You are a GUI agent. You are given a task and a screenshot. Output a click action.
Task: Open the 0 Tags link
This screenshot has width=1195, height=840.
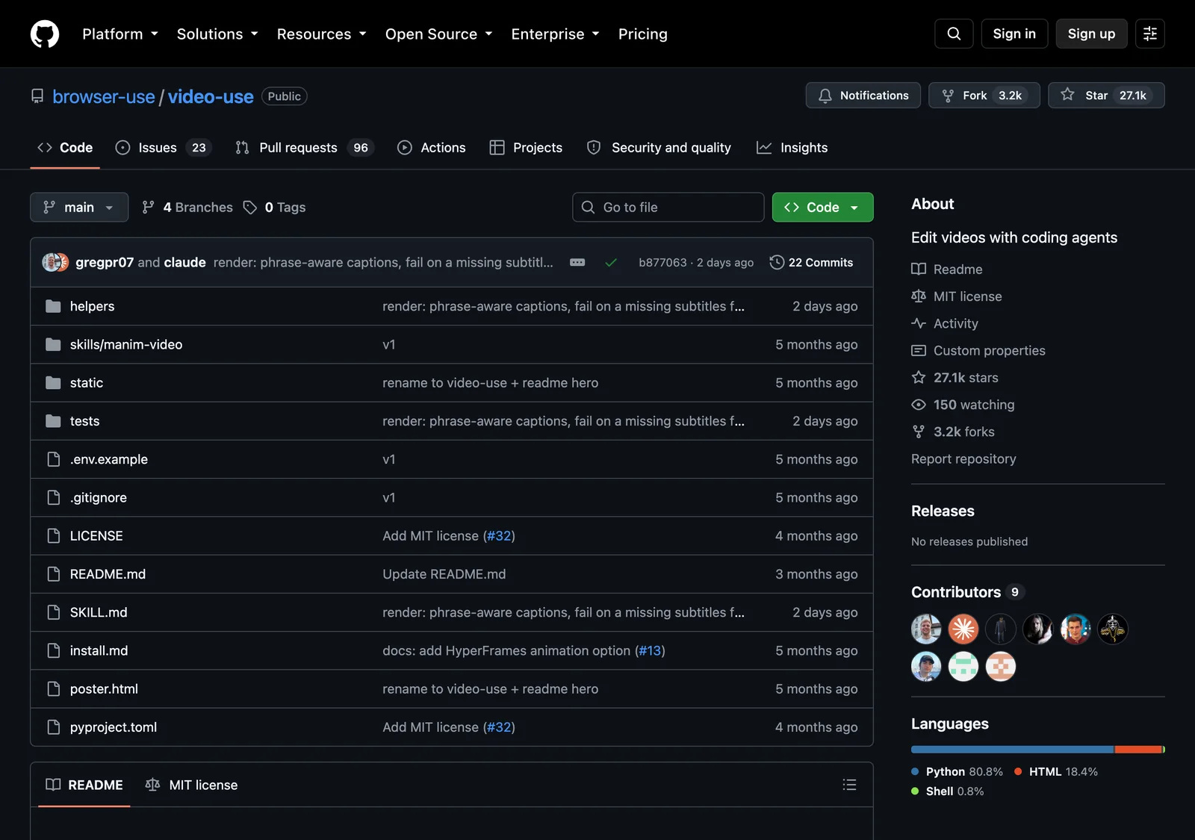275,208
